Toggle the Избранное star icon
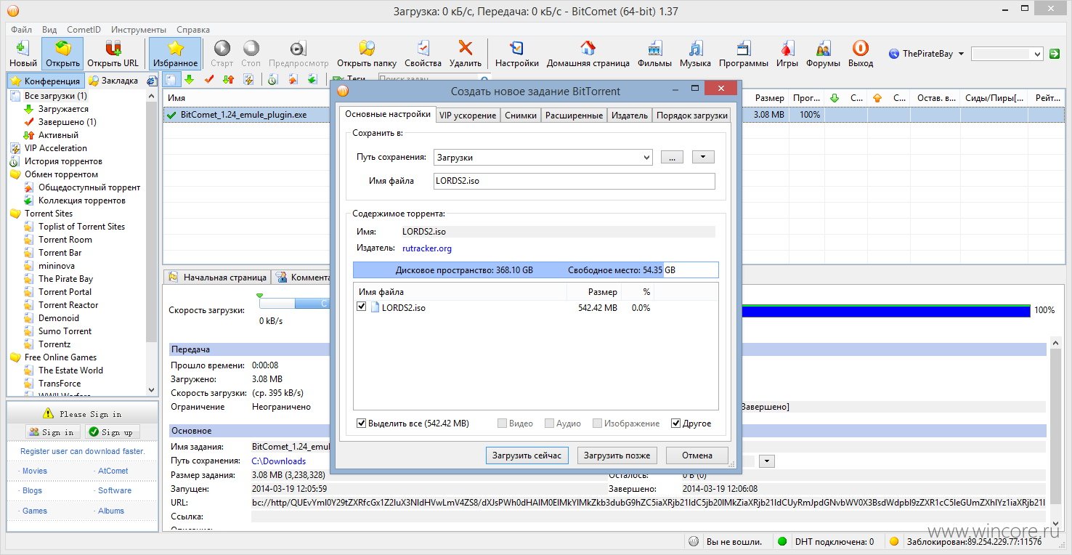The image size is (1072, 555). coord(175,49)
